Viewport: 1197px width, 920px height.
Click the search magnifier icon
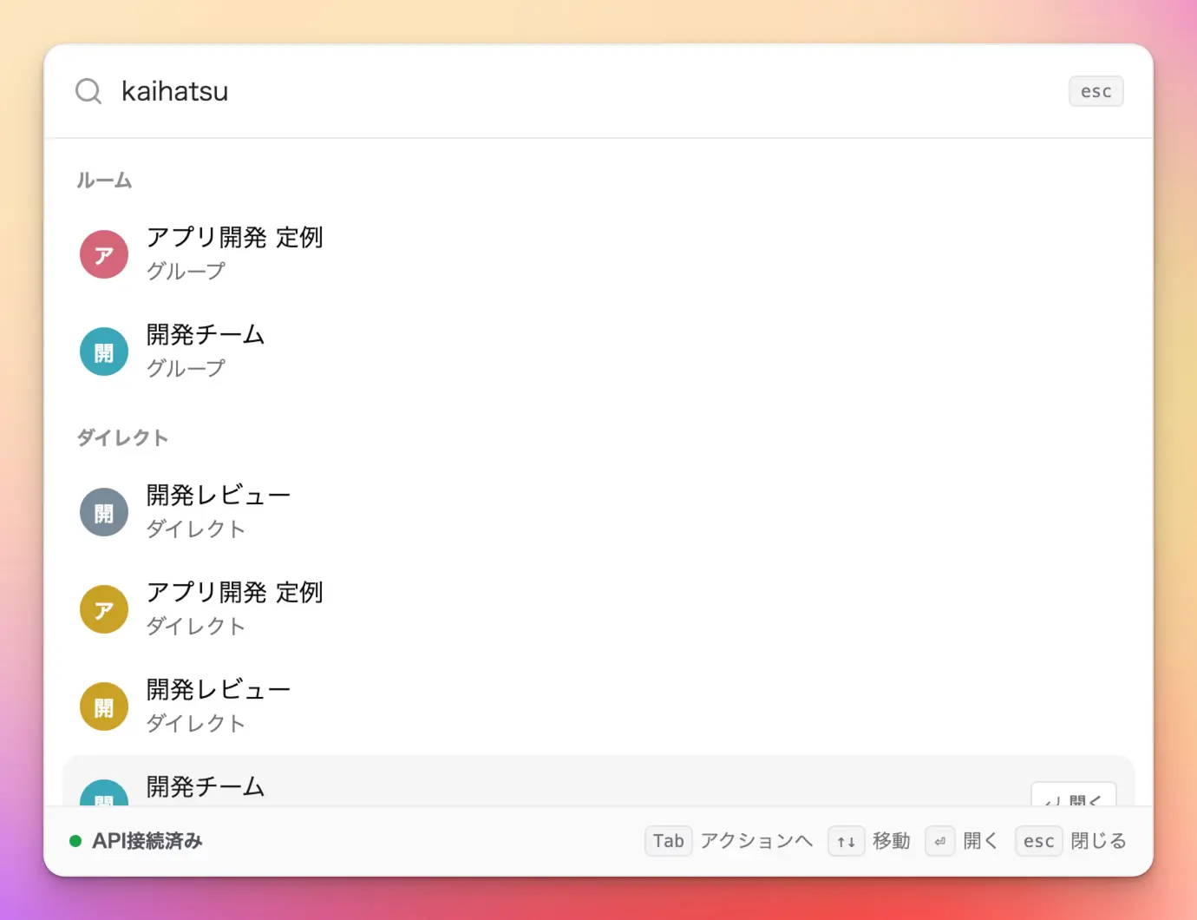tap(88, 91)
